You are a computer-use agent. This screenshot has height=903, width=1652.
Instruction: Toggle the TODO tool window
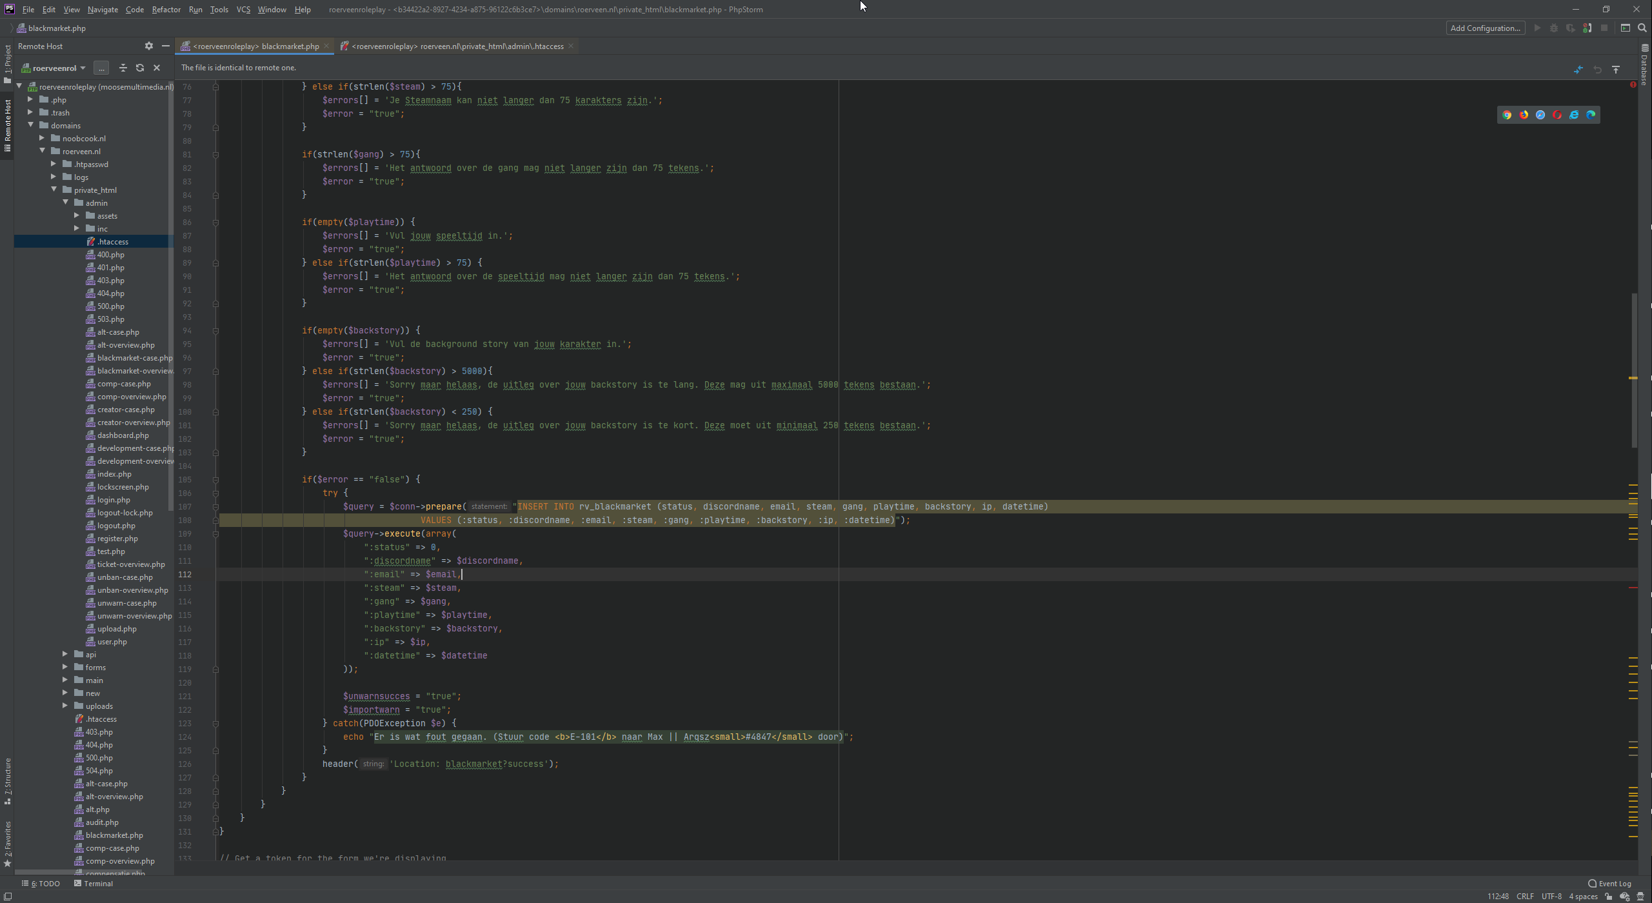coord(41,884)
